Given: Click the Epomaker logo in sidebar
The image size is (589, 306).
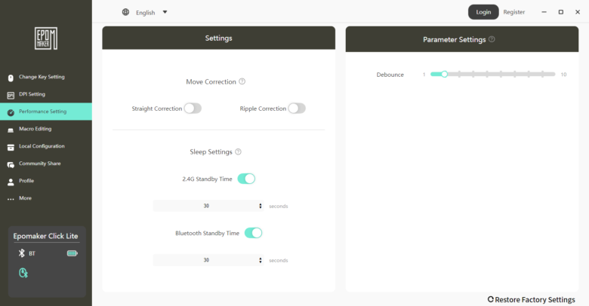Looking at the screenshot, I should coord(46,38).
